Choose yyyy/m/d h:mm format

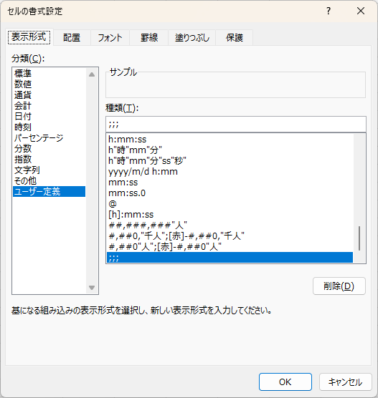click(x=230, y=172)
